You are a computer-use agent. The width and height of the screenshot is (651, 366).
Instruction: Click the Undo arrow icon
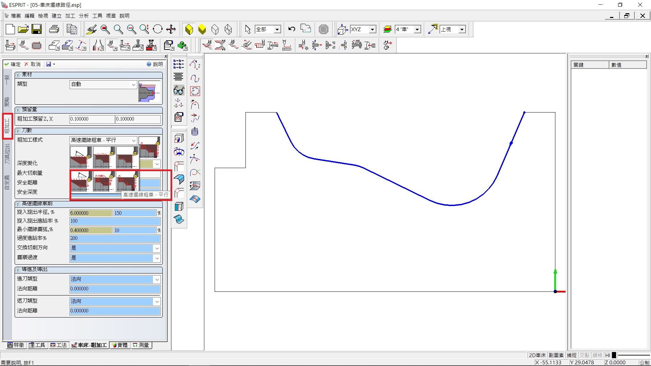pos(292,29)
